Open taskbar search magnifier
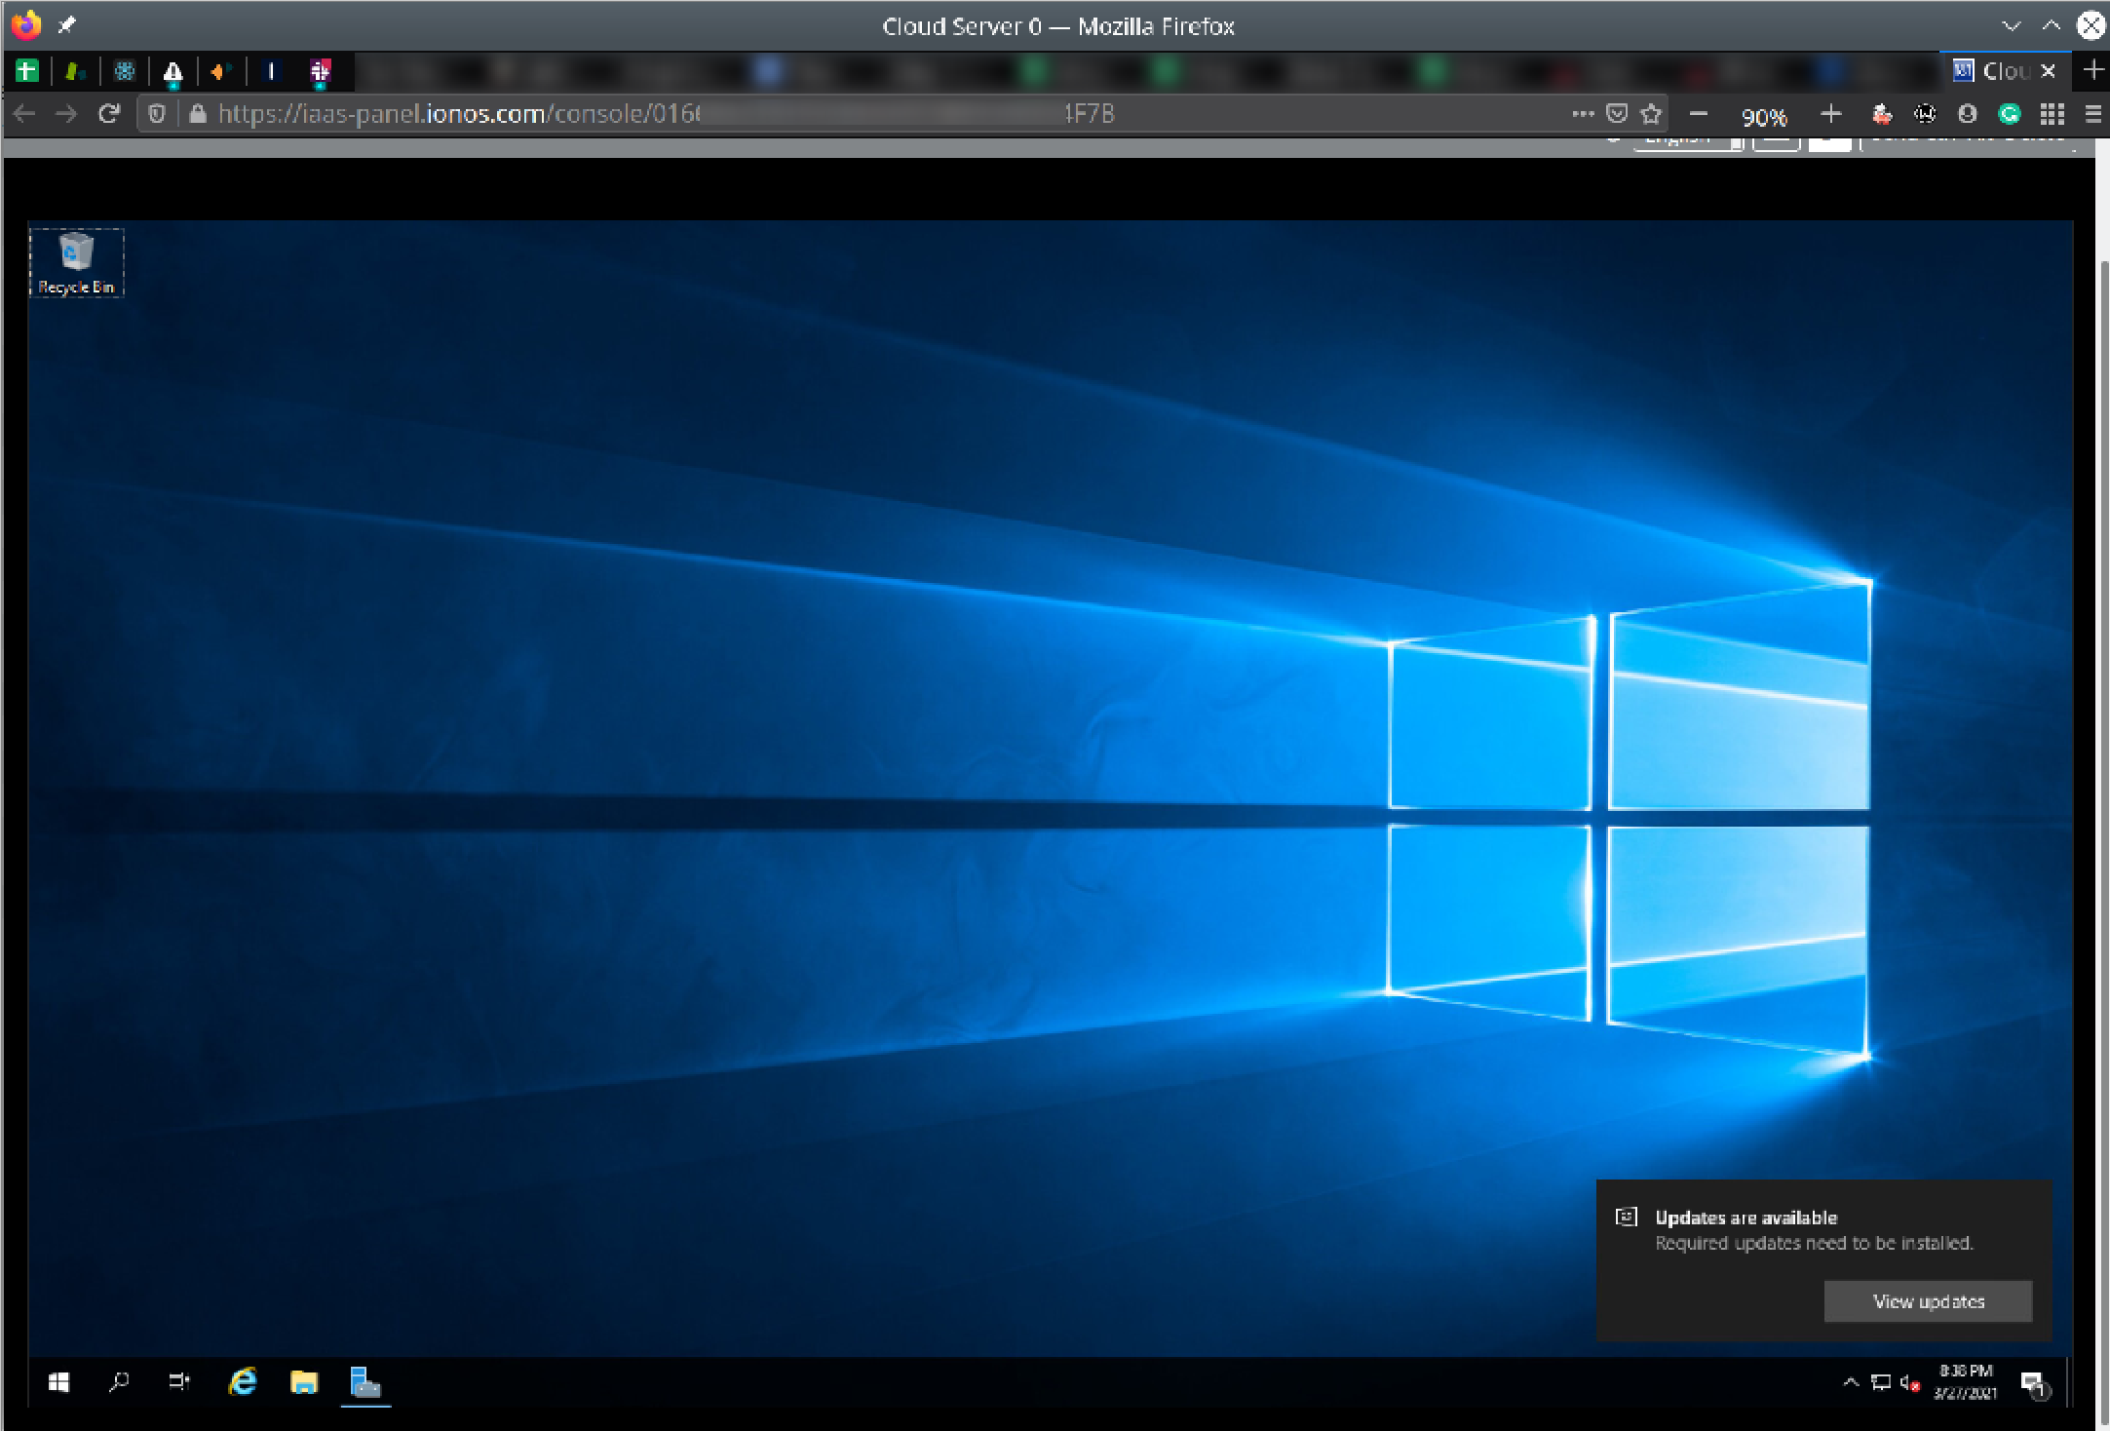The height and width of the screenshot is (1431, 2110). [x=119, y=1382]
